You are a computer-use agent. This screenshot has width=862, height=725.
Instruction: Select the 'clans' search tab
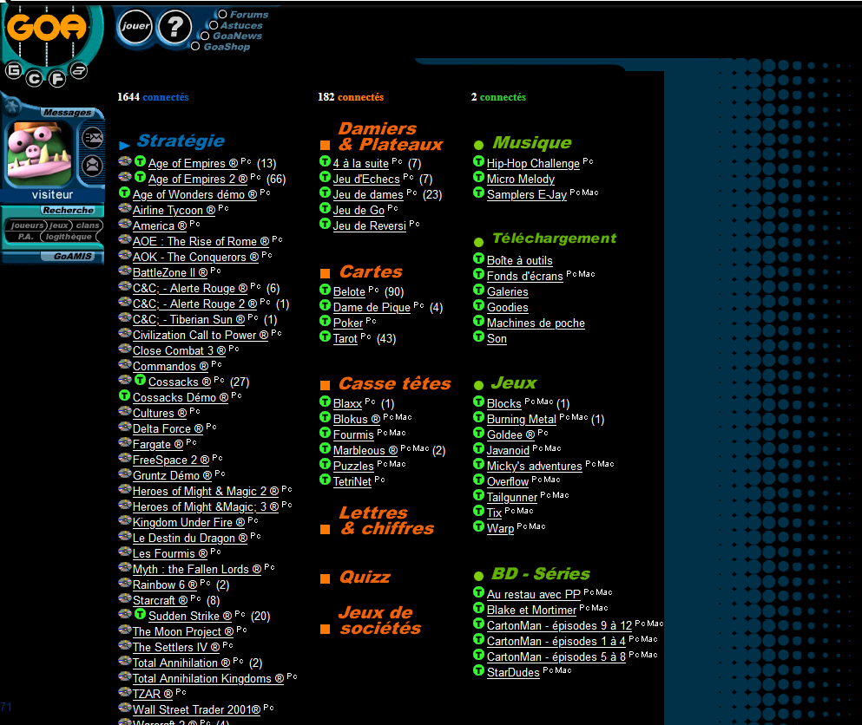point(88,225)
